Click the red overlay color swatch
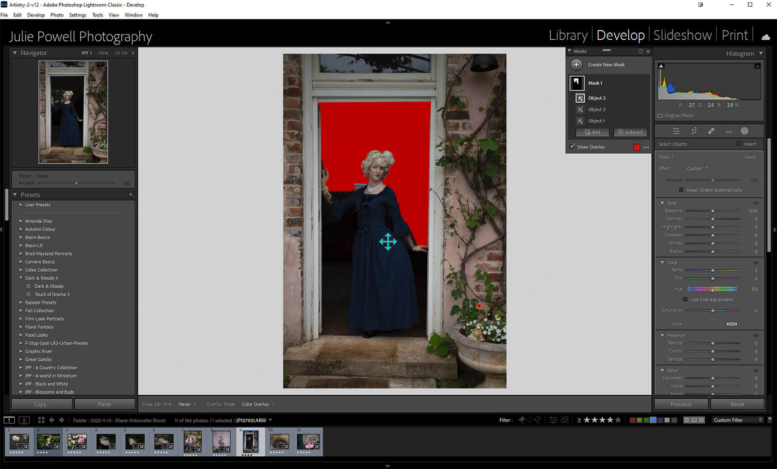This screenshot has height=469, width=777. coord(636,147)
